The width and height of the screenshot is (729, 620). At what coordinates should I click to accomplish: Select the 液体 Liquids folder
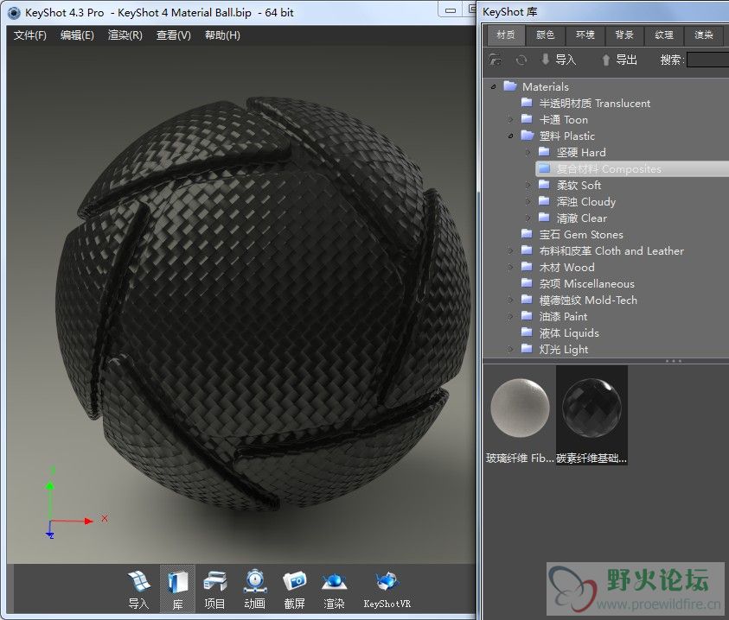click(x=560, y=333)
